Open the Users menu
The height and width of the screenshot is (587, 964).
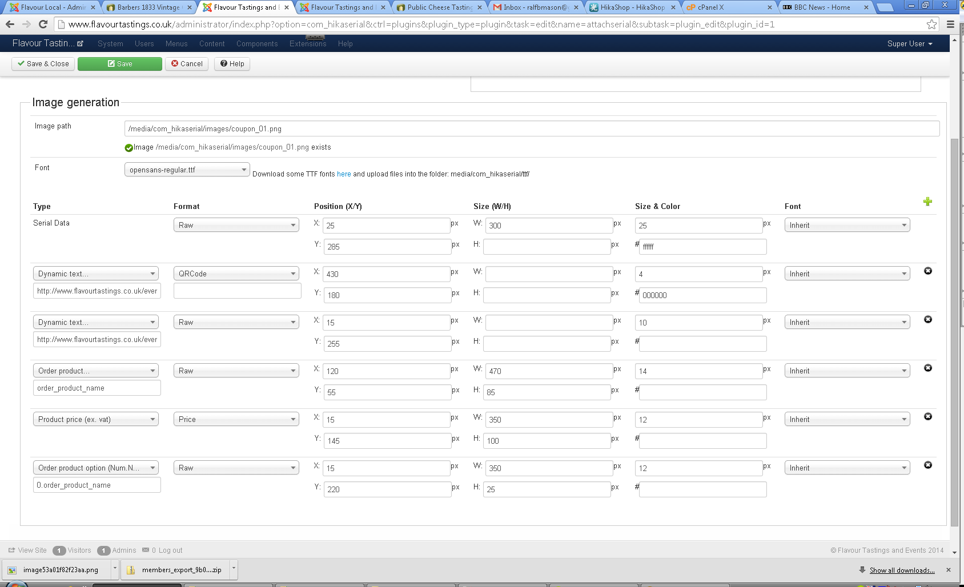(144, 43)
